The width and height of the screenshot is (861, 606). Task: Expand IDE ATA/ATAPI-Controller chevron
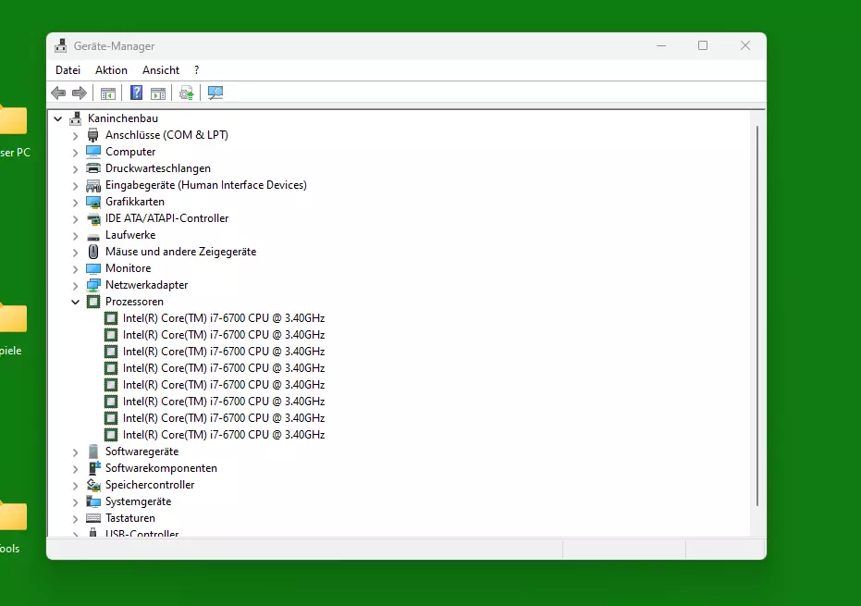coord(75,218)
